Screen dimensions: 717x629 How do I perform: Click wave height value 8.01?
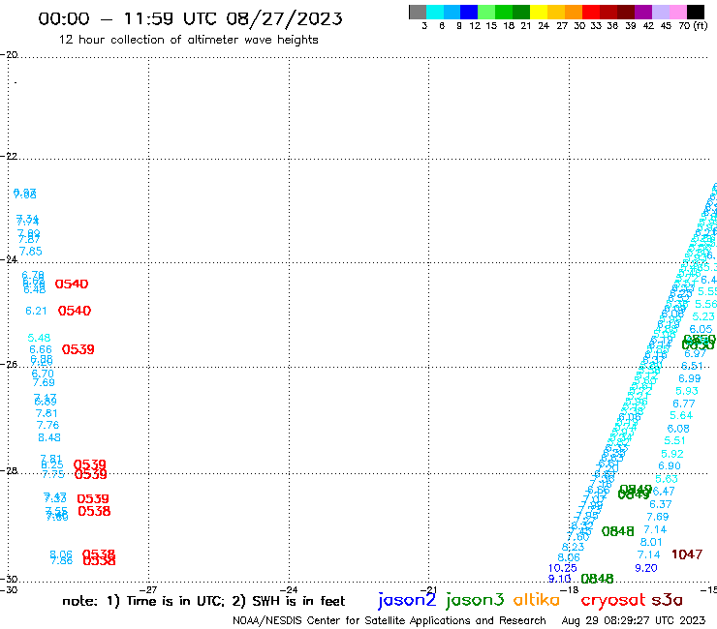point(651,542)
